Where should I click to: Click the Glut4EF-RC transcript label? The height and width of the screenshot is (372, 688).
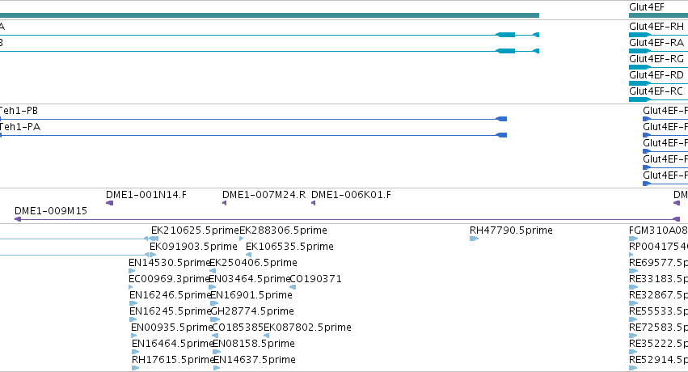coord(656,91)
